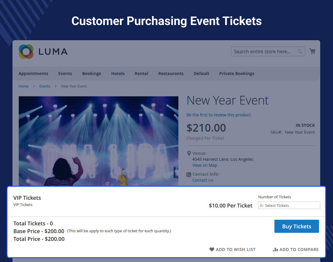Screen dimensions: 333x262
Task: Click the person icon in Select Tickets
Action: [x=262, y=205]
